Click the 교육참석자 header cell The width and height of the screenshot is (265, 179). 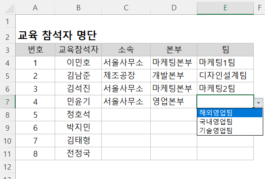(x=78, y=50)
